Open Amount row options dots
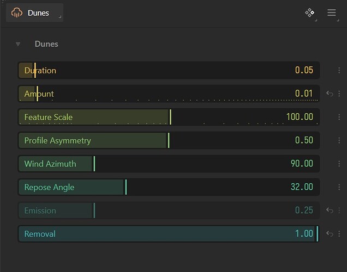 (x=339, y=94)
